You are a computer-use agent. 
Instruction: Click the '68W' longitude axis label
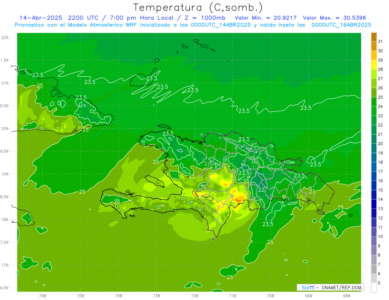coord(347,296)
